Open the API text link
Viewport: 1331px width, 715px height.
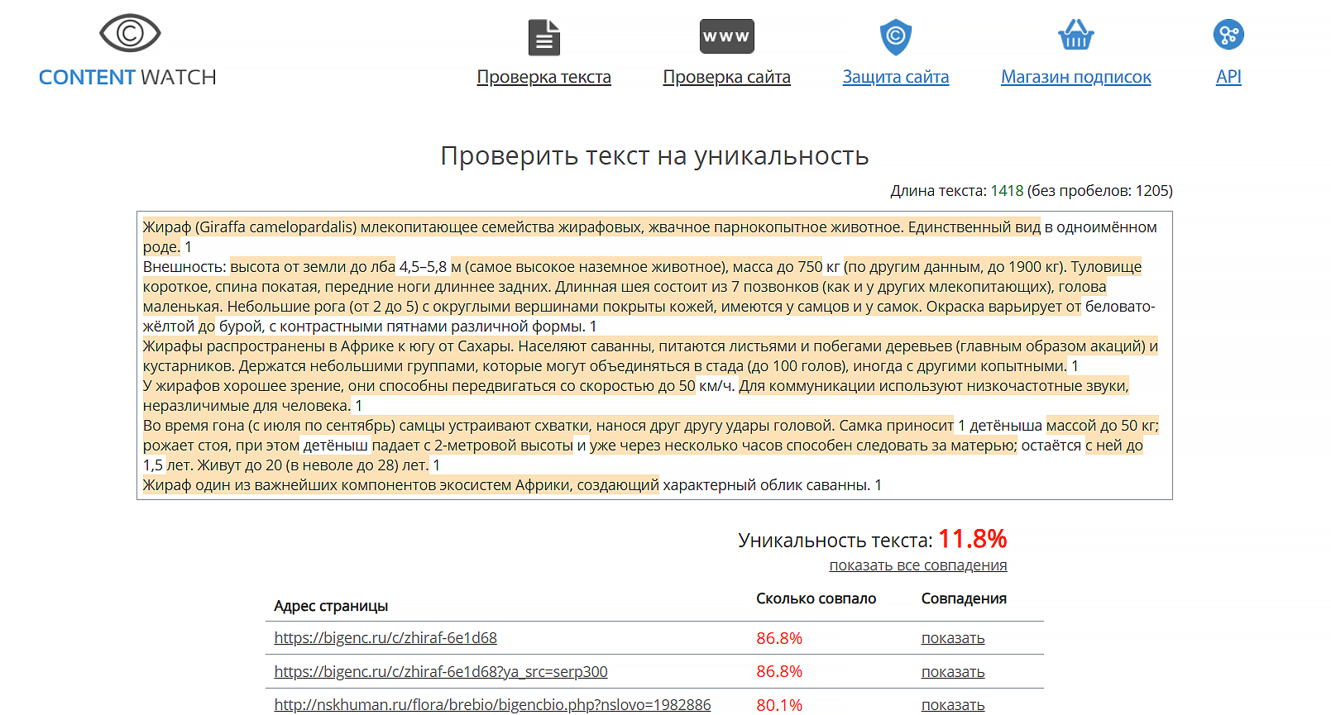(x=1228, y=77)
